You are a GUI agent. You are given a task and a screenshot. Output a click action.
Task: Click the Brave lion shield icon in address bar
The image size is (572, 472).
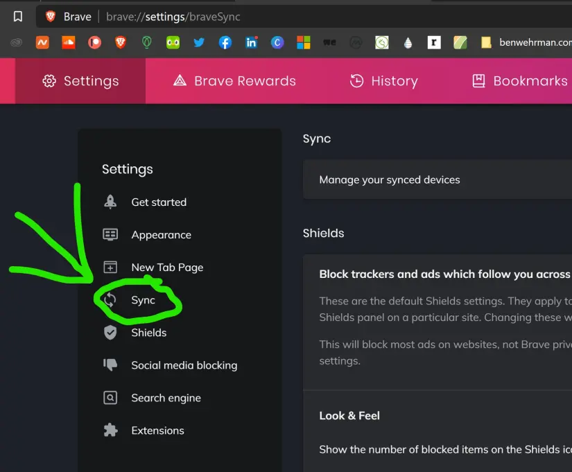(x=51, y=17)
